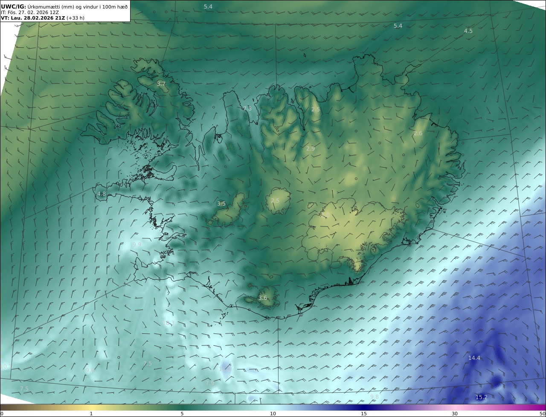Click the 14.4 value in the blue area

[x=474, y=358]
